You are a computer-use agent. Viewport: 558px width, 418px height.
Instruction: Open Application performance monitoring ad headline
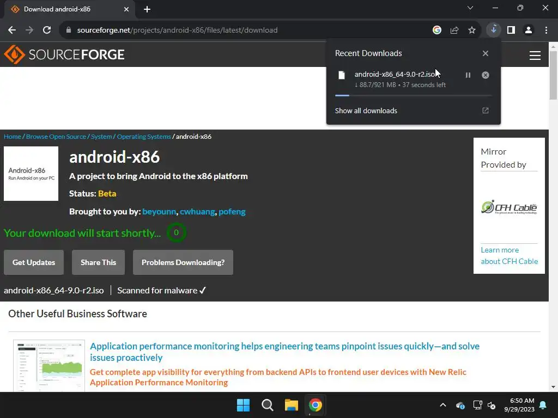[284, 352]
